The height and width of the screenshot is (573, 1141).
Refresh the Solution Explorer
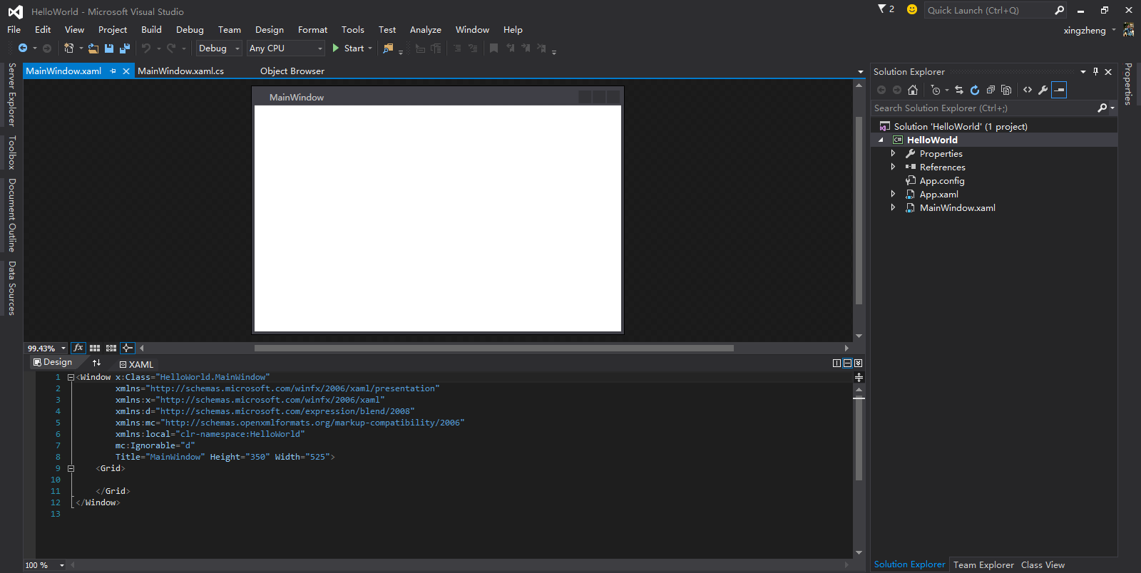click(x=975, y=90)
